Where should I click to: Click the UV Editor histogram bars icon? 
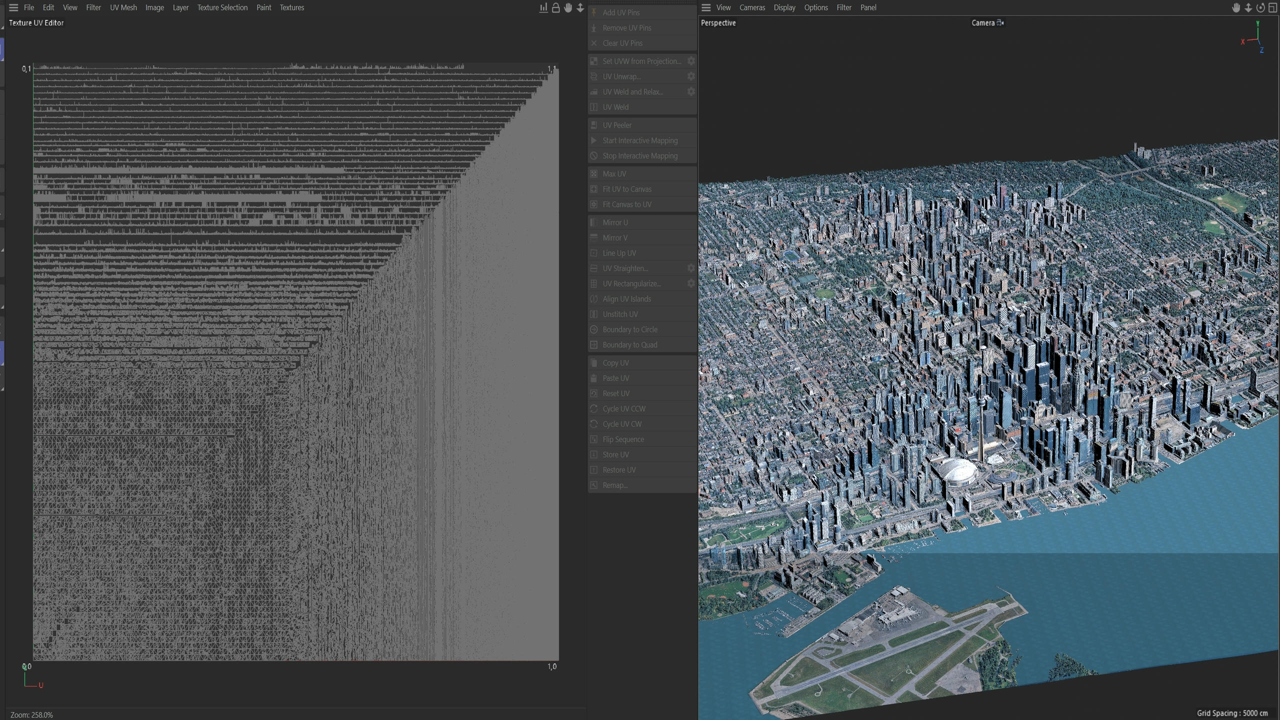(543, 7)
